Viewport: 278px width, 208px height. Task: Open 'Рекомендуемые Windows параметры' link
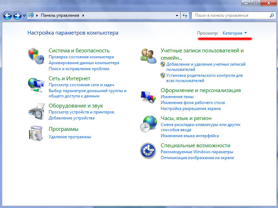[197, 152]
